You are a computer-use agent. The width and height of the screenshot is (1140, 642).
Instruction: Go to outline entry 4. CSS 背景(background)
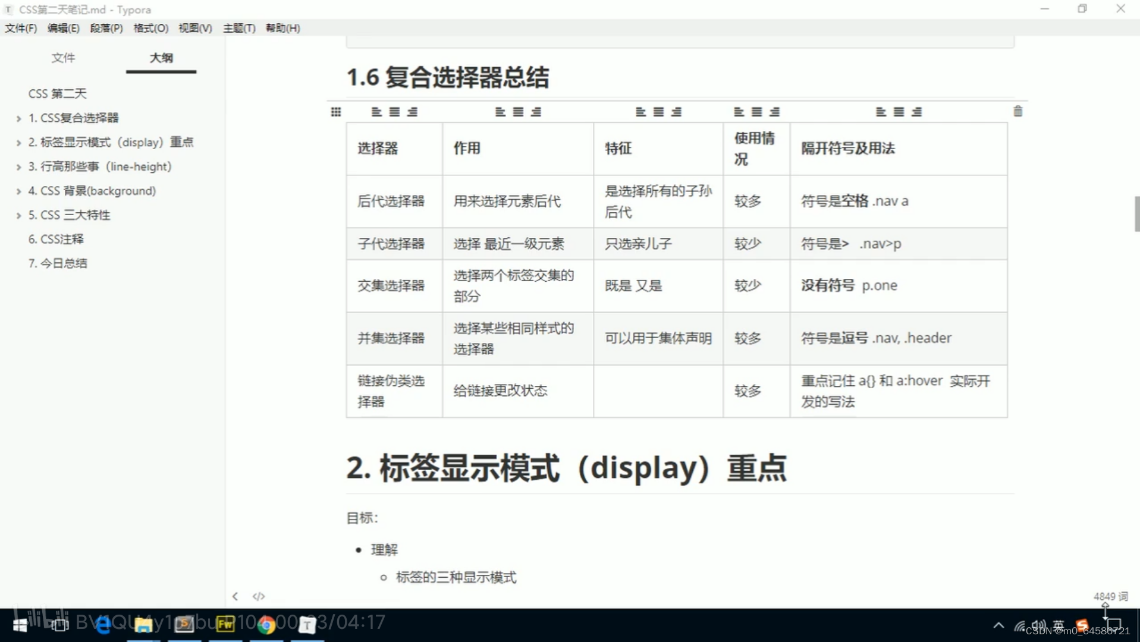point(92,191)
